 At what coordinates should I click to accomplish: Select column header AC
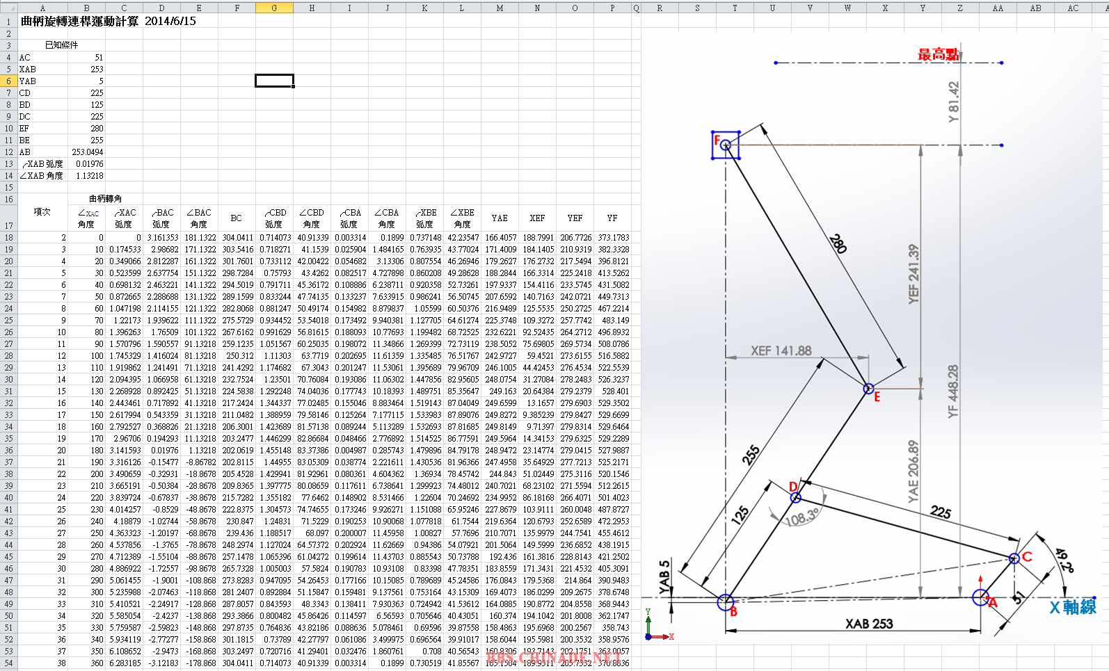[x=1073, y=8]
